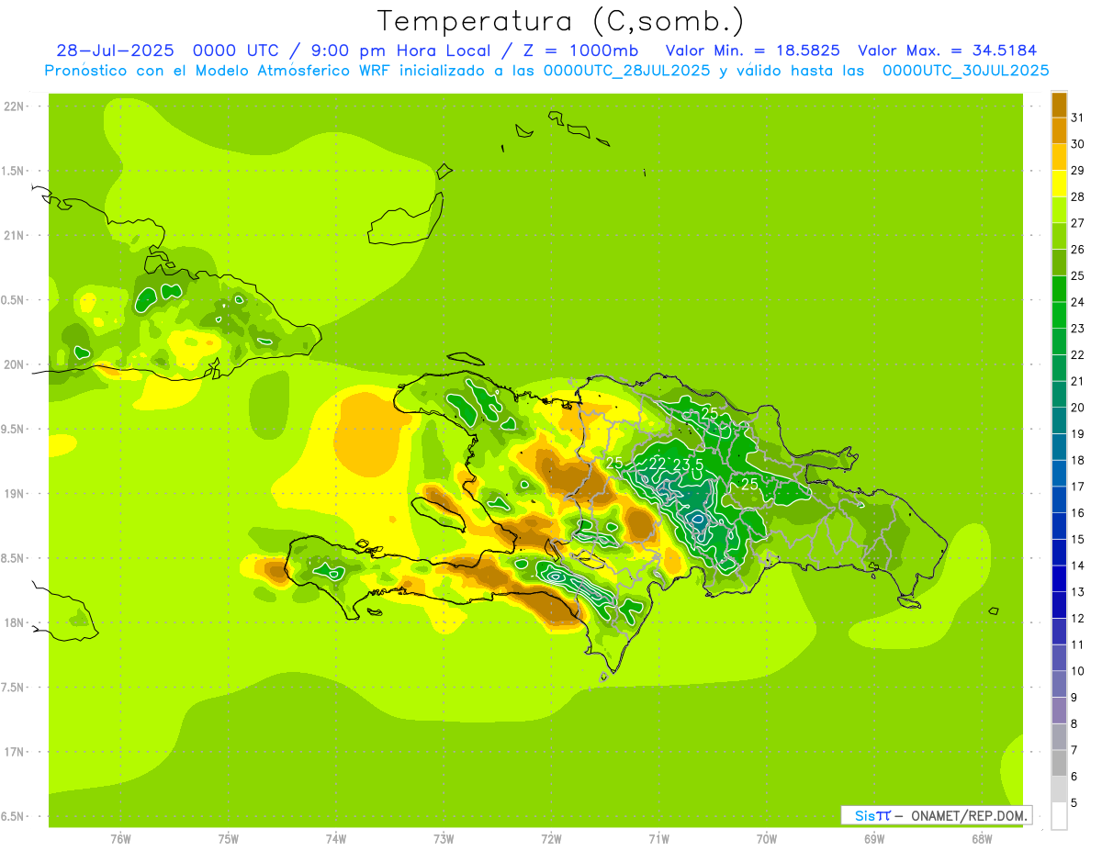Click the legend value '20'
The width and height of the screenshot is (1102, 851).
(1077, 408)
